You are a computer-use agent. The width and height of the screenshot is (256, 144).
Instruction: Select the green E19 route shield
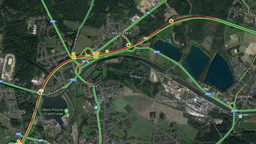[88, 56]
